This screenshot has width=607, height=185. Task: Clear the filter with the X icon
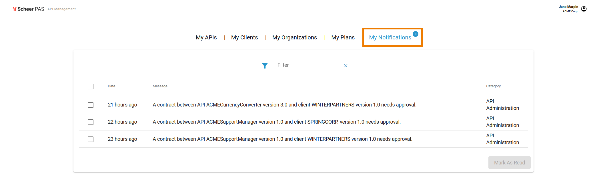pos(346,66)
